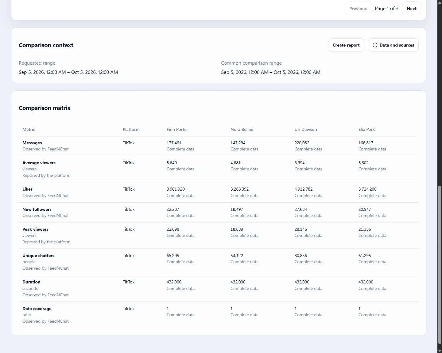The image size is (442, 353).
Task: Click the Average viewers metric label
Action: pyautogui.click(x=39, y=163)
